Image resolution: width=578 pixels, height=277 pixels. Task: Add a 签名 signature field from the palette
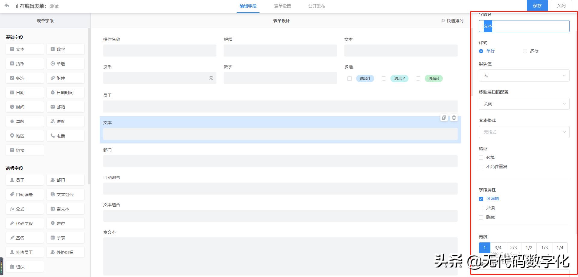pos(25,238)
